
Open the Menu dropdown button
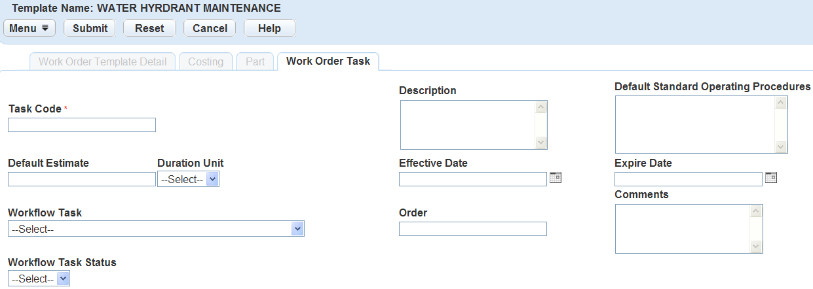point(29,28)
